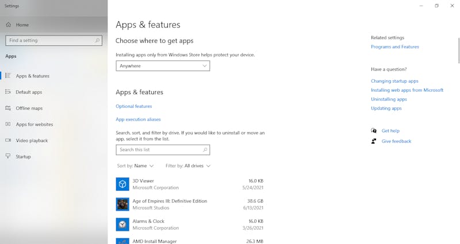
Task: Go to Default apps settings
Action: pyautogui.click(x=53, y=92)
